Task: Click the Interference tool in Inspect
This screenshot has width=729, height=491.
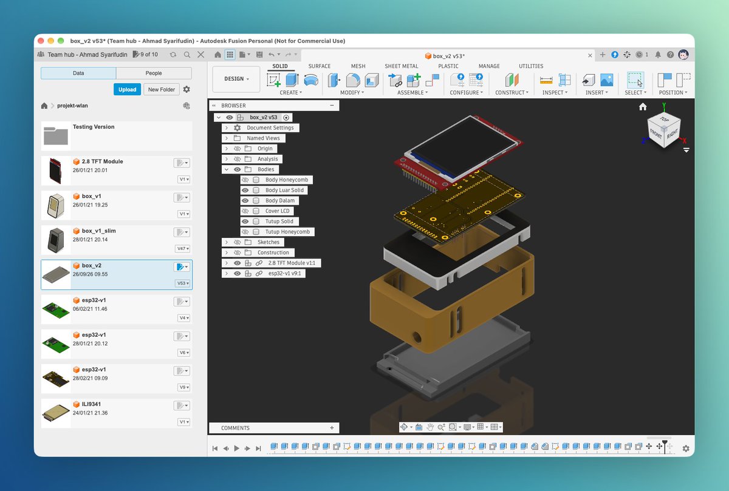Action: 565,80
